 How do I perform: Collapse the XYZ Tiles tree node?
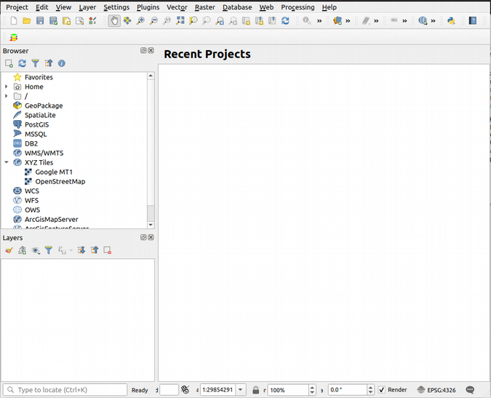tap(7, 162)
